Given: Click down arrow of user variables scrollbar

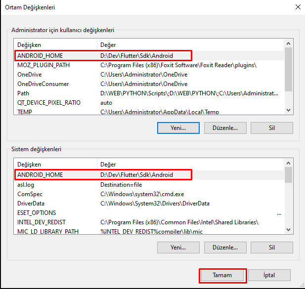Looking at the screenshot, I should click(288, 111).
